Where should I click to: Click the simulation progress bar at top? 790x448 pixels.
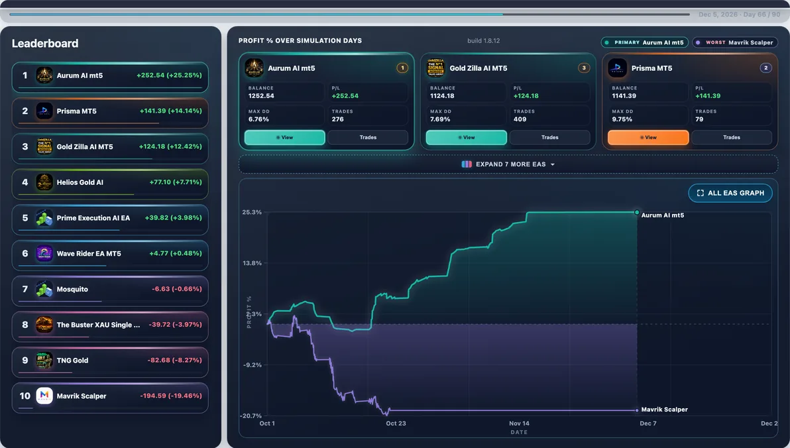tap(350, 15)
